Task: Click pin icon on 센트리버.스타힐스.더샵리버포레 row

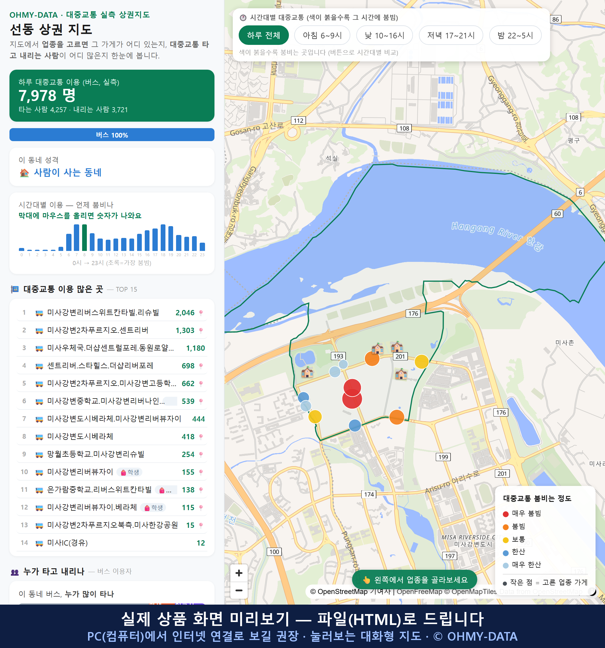Action: [201, 366]
